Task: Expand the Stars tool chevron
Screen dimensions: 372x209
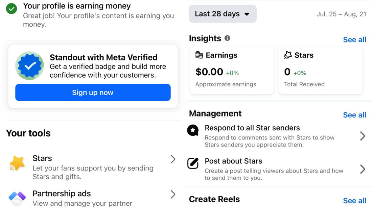Action: click(x=173, y=159)
